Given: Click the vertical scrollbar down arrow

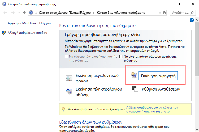Looking at the screenshot, I should pyautogui.click(x=197, y=130).
